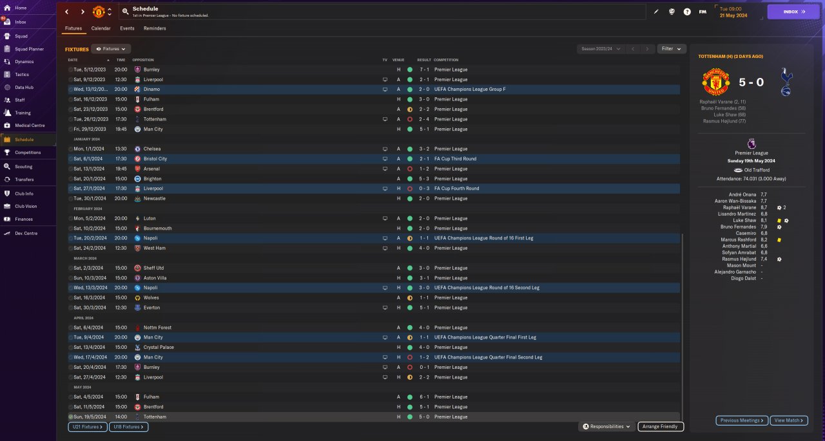Open the Fixtures view dropdown

111,49
